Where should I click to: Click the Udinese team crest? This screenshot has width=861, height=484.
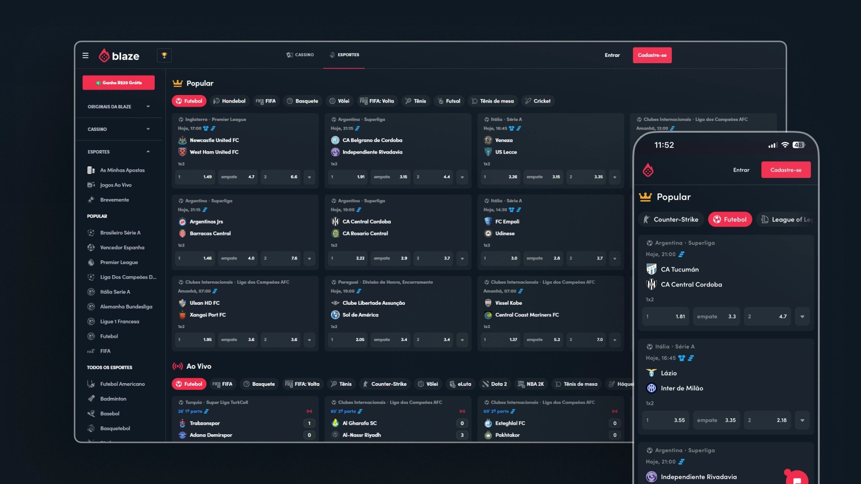click(x=488, y=233)
